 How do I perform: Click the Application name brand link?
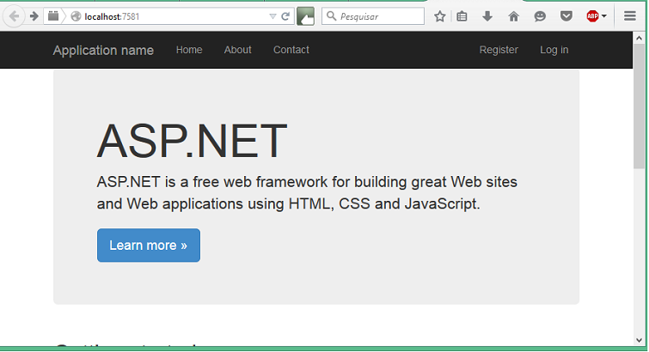coord(103,50)
